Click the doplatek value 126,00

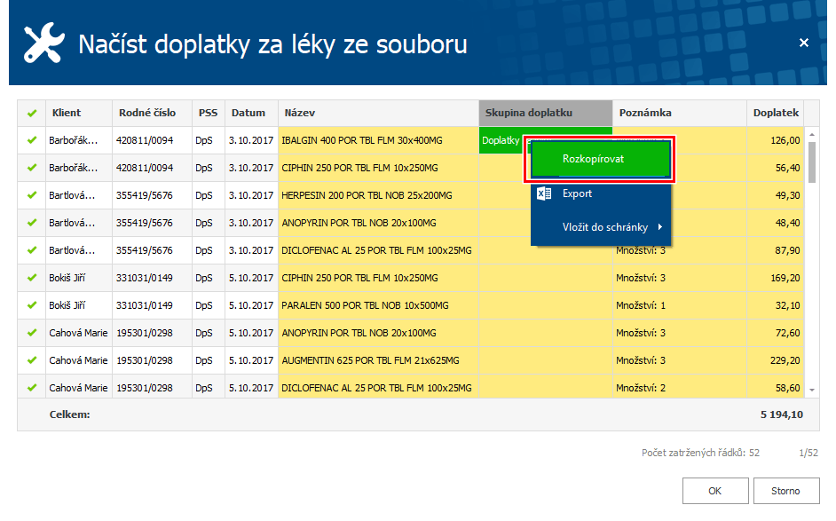click(785, 140)
